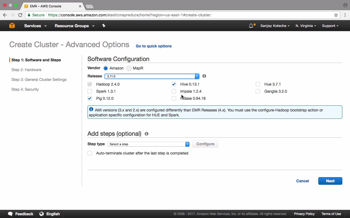Image resolution: width=350 pixels, height=218 pixels.
Task: Open the Release version dropdown
Action: pyautogui.click(x=152, y=76)
